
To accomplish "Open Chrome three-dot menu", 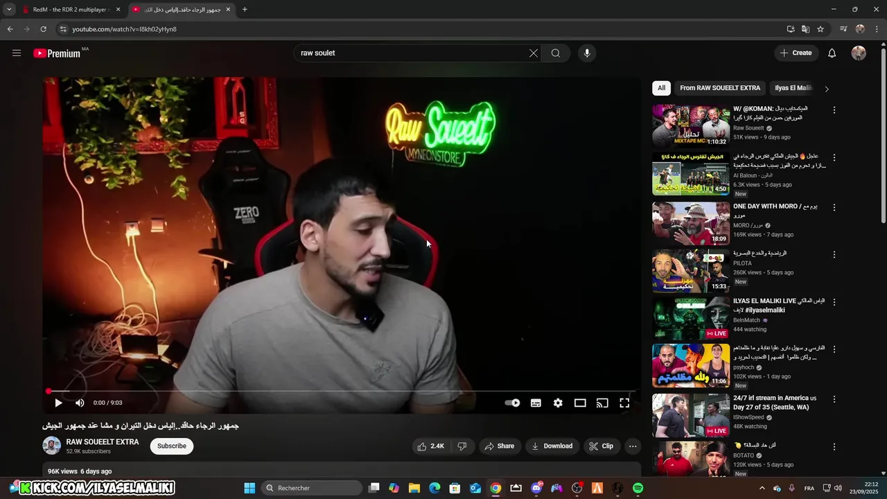I will tap(877, 29).
